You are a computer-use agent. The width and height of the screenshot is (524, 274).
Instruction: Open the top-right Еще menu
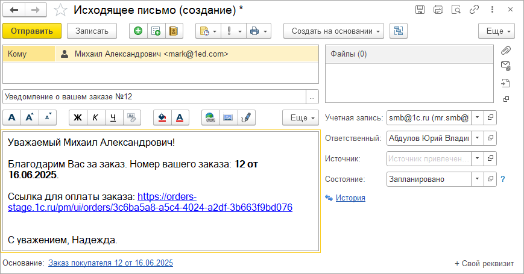pos(496,31)
